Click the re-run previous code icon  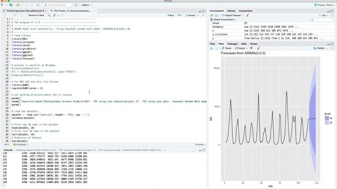click(179, 15)
